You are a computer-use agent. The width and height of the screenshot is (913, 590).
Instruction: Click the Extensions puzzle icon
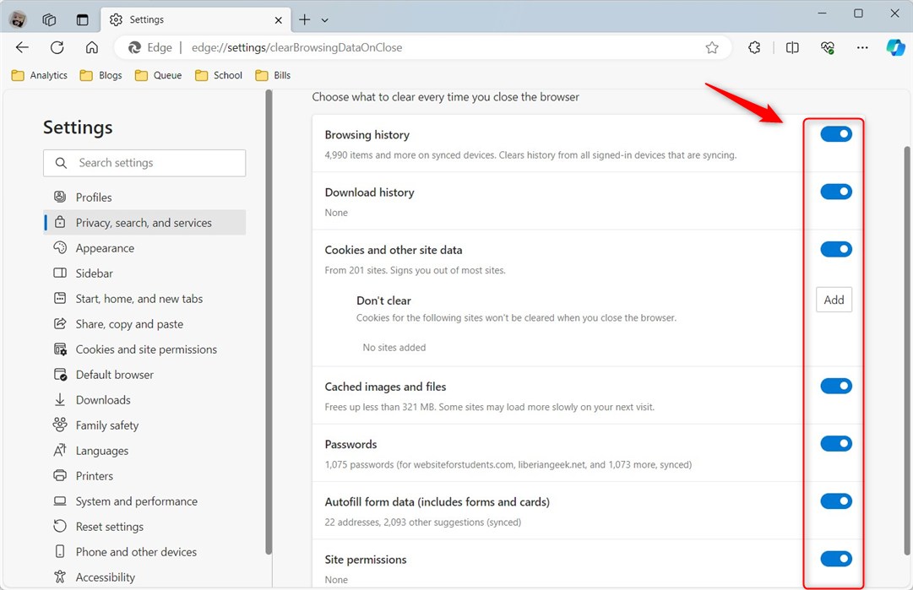click(x=754, y=48)
